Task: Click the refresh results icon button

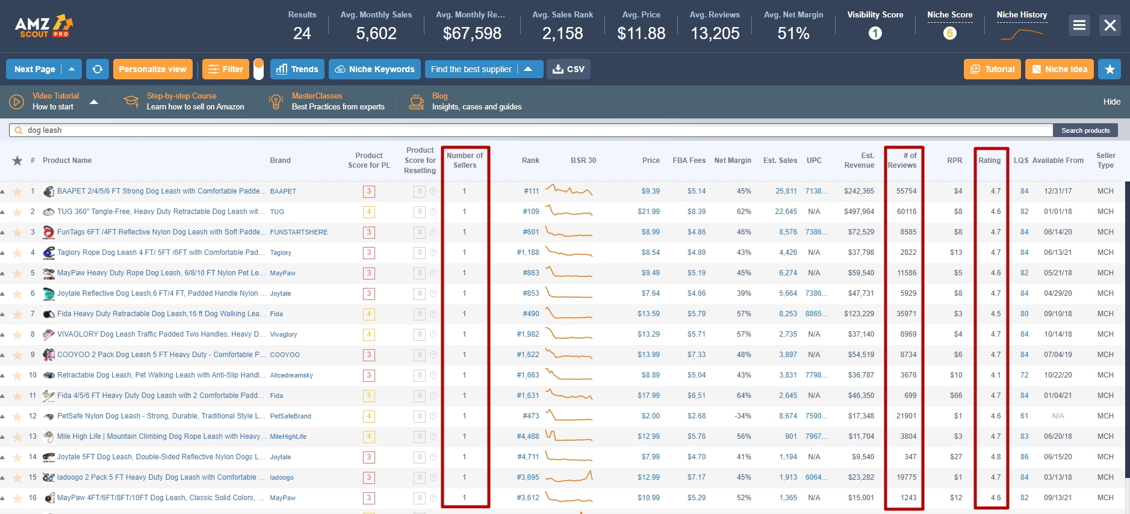Action: [98, 69]
